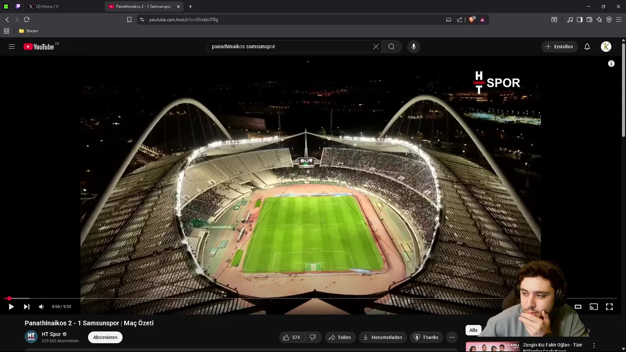Start voice search with microphone icon
The image size is (626, 352).
click(x=414, y=46)
